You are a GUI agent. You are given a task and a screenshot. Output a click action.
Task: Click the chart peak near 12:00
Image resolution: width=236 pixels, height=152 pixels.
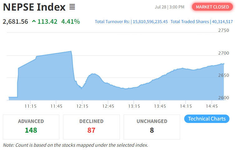[x=71, y=51]
